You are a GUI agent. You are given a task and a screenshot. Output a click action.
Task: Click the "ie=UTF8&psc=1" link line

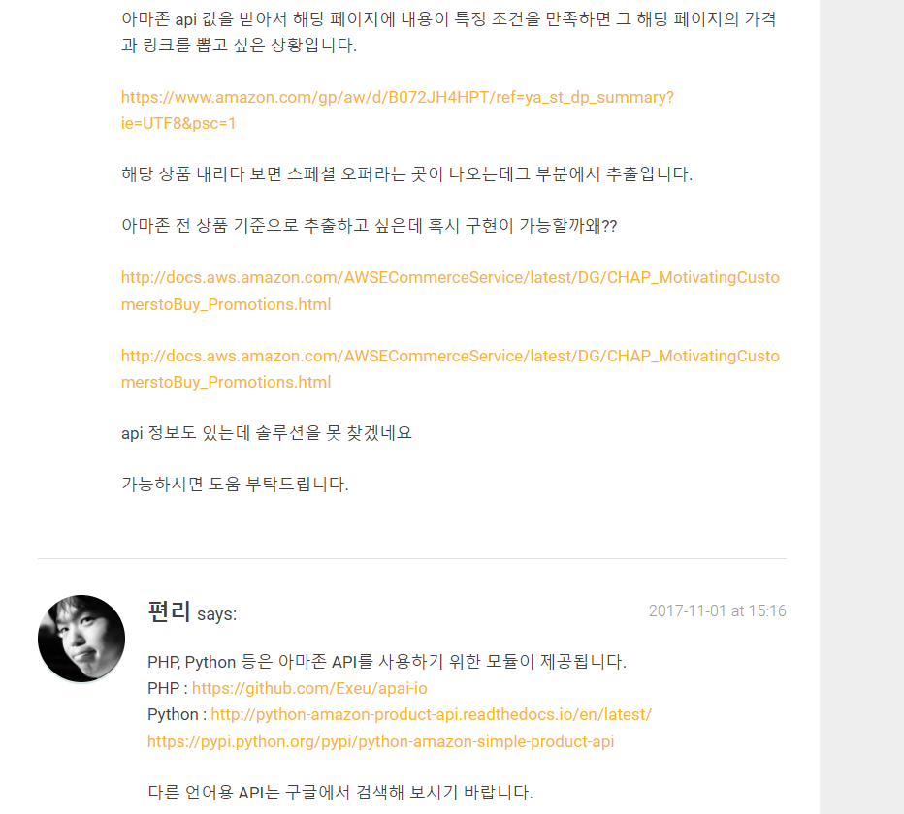[x=178, y=123]
